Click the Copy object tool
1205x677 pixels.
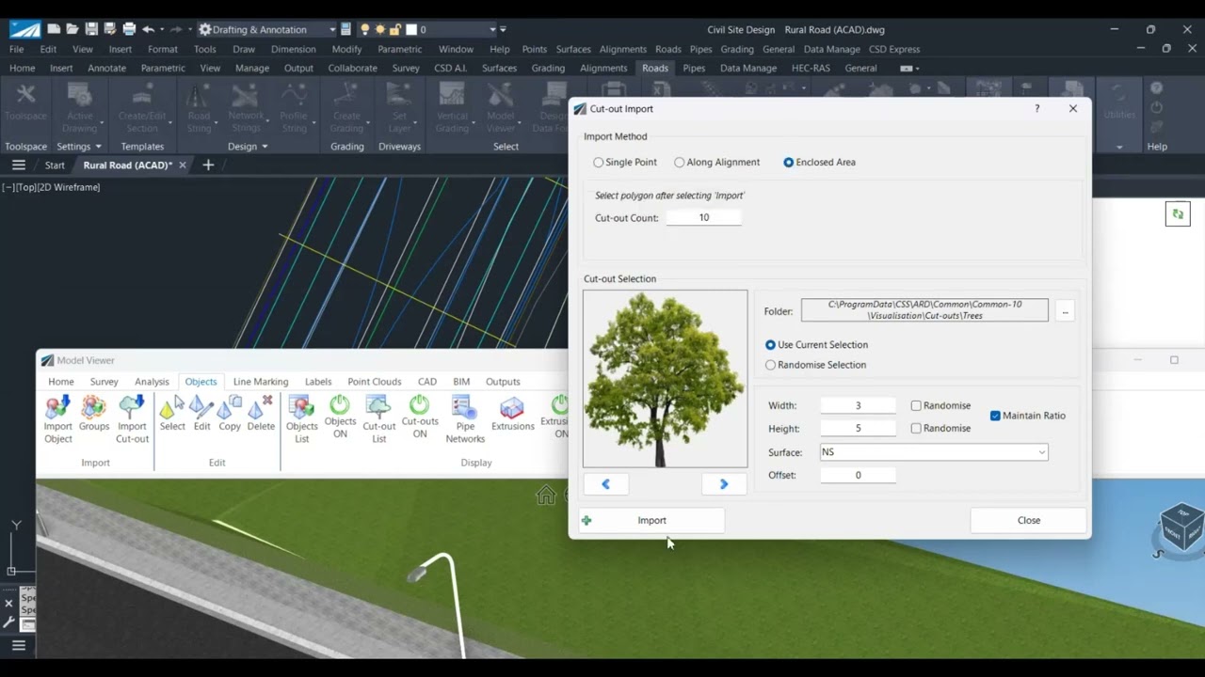pyautogui.click(x=230, y=414)
